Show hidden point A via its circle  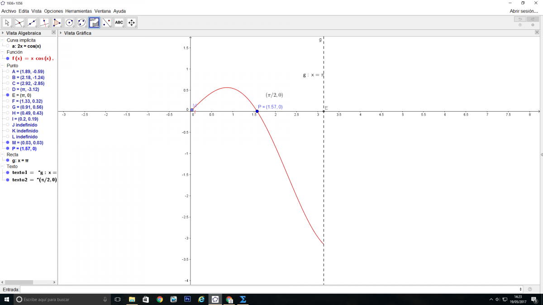pyautogui.click(x=8, y=71)
